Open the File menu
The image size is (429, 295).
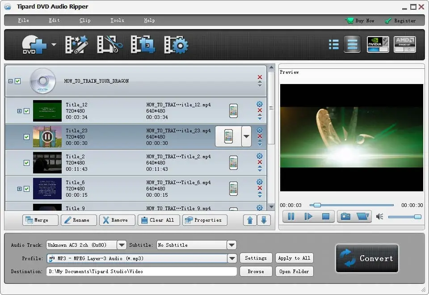23,20
